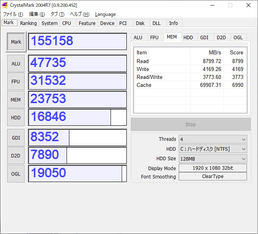Run the MEM benchmark button
Viewport: 258px width, 234px height.
pos(16,100)
